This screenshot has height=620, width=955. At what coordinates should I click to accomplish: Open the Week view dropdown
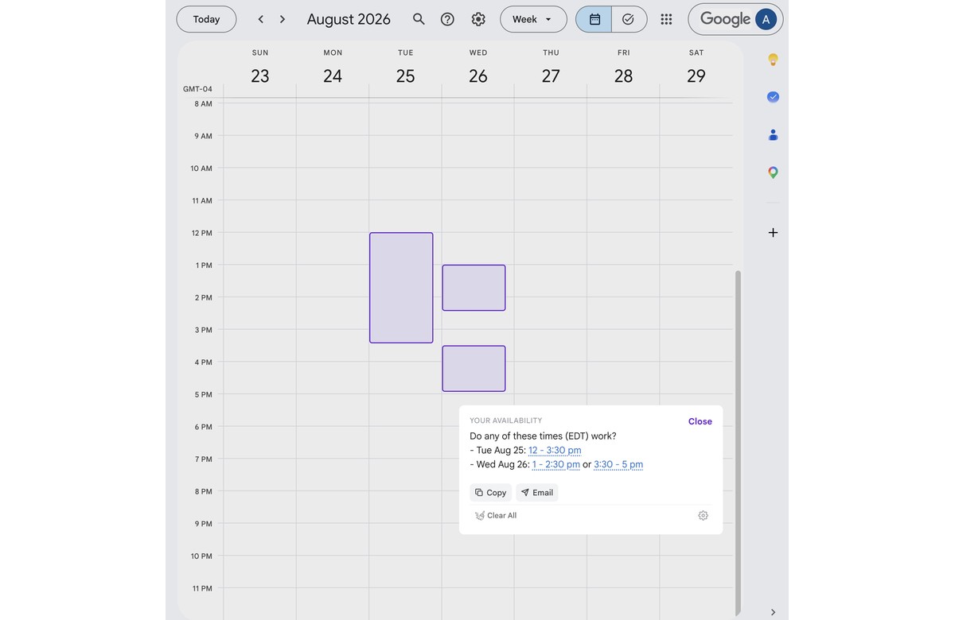(x=533, y=19)
